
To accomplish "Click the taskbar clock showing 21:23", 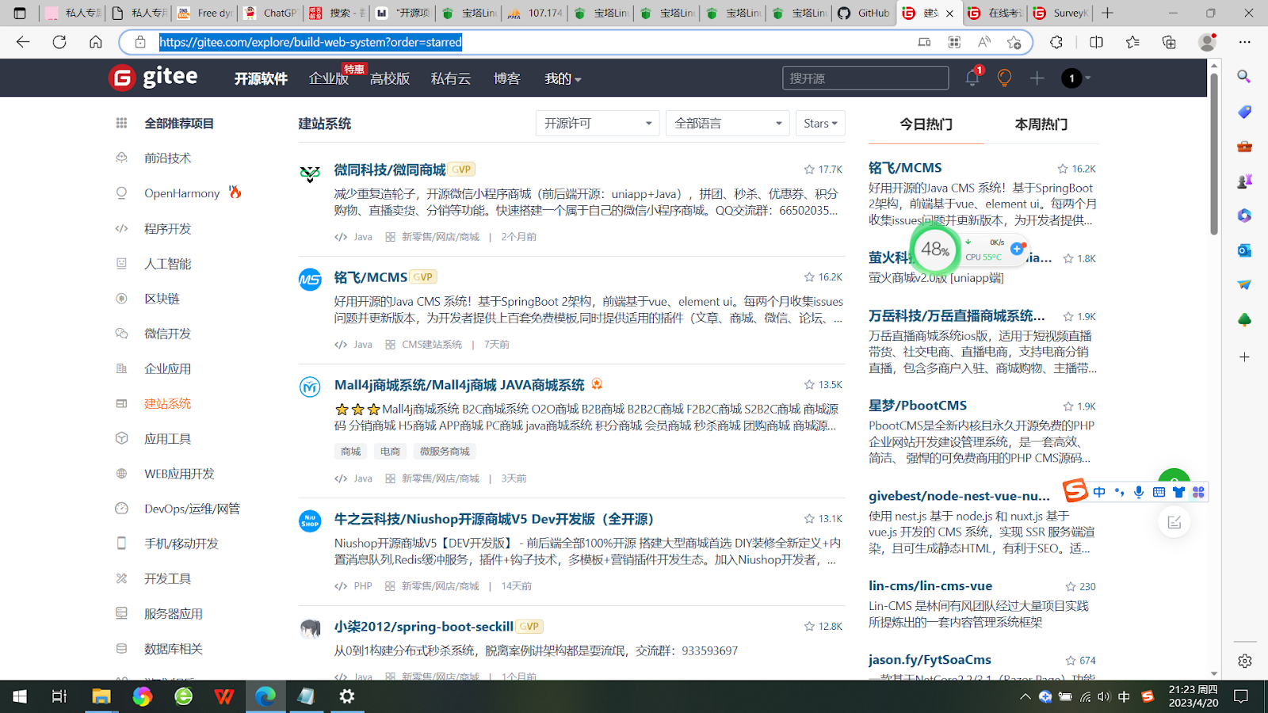I will [1194, 696].
